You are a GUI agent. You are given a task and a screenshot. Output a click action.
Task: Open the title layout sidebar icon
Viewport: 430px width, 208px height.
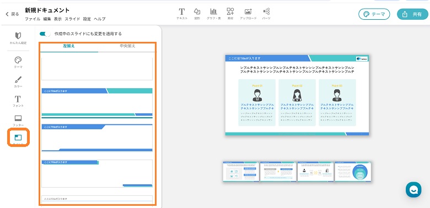[18, 138]
